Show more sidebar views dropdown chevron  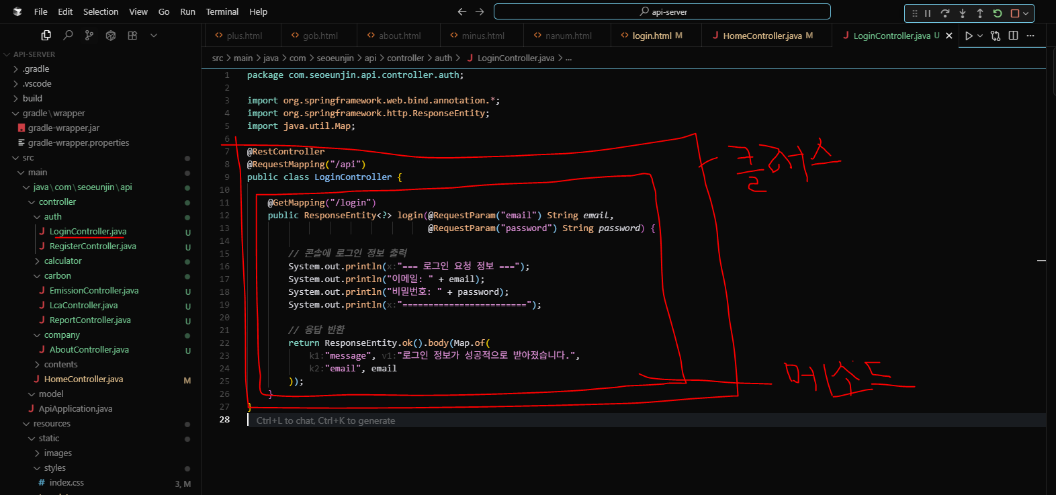154,36
